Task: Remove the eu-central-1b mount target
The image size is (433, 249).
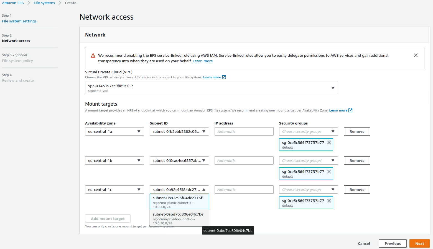Action: 356,160
